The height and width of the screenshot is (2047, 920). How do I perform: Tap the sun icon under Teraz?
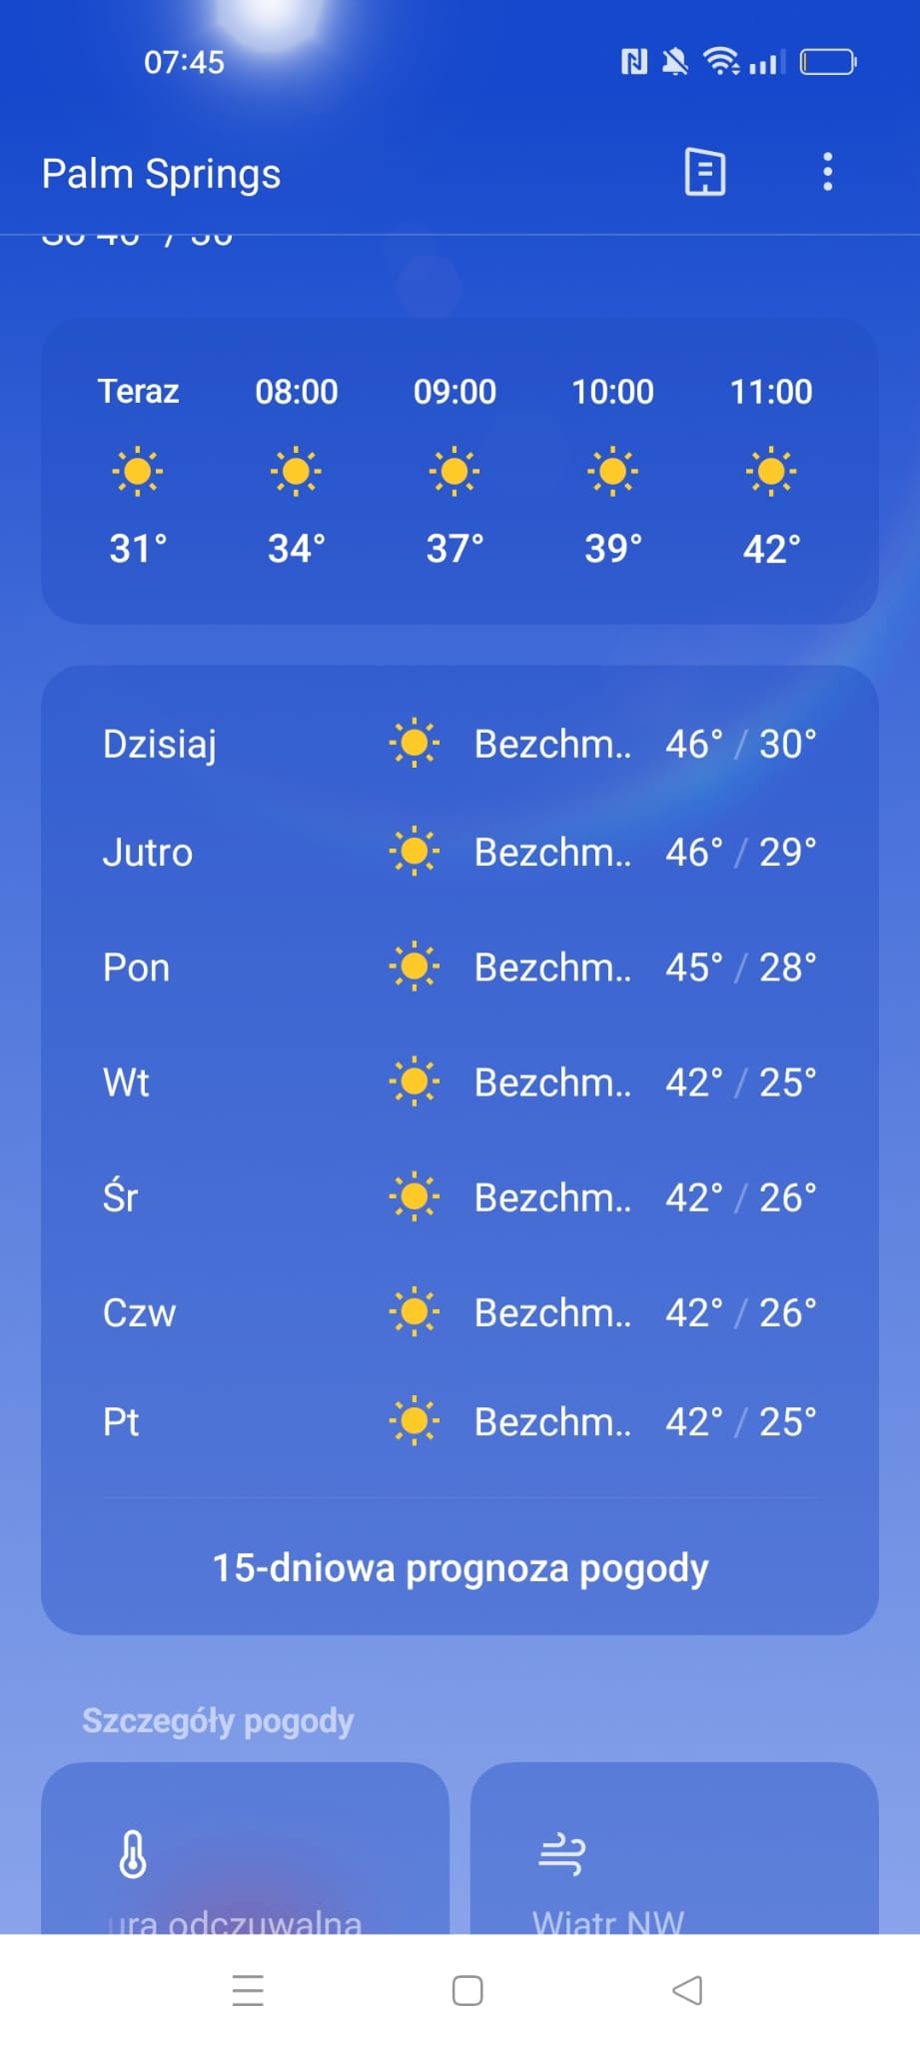pos(138,471)
